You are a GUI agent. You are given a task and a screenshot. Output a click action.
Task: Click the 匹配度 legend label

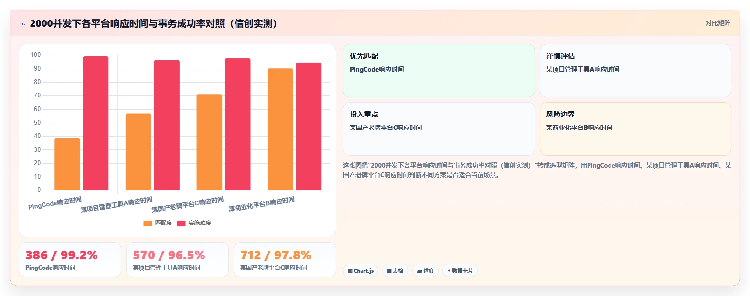coord(163,223)
